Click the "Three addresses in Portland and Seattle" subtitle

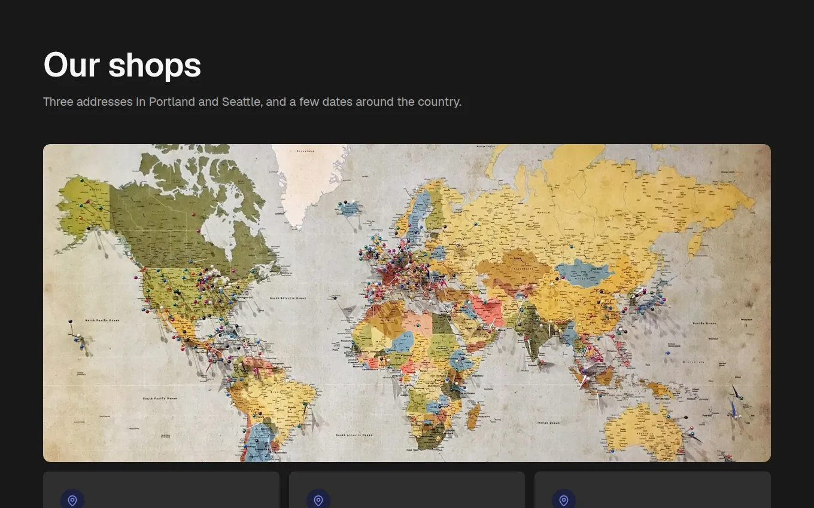coord(253,102)
